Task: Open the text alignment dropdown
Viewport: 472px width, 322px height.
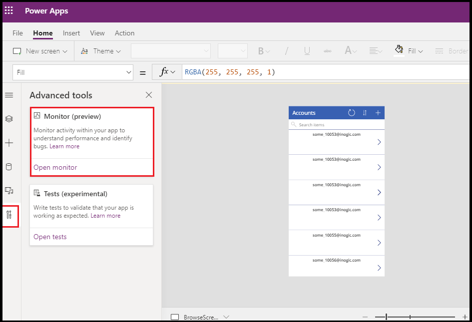Action: (376, 51)
